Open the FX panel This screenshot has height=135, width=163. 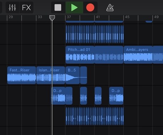(26, 7)
